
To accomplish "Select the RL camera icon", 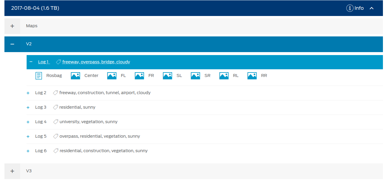I will pos(224,75).
